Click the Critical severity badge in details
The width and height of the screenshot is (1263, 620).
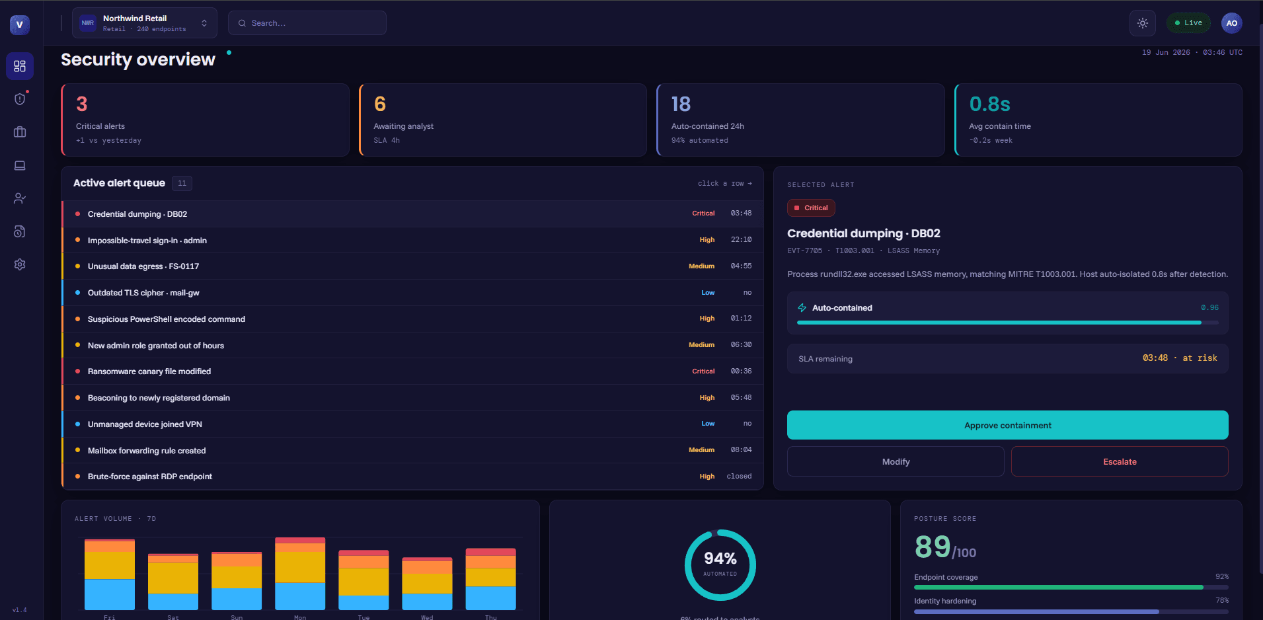pyautogui.click(x=811, y=208)
